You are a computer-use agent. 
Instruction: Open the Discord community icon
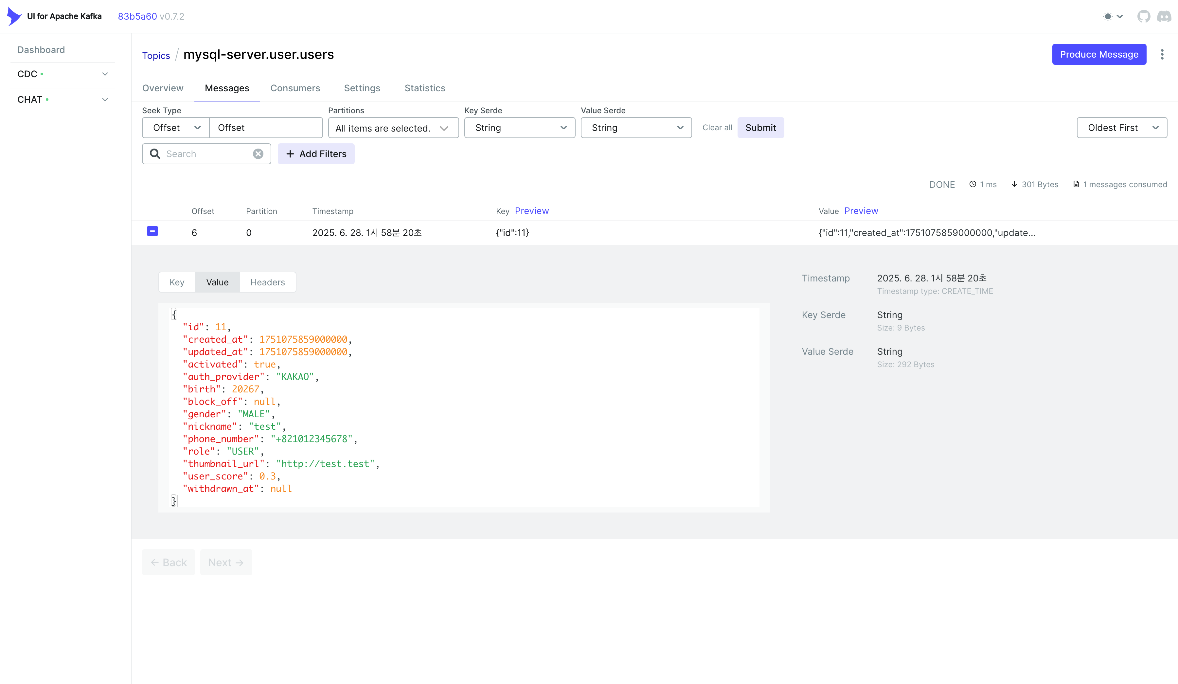pyautogui.click(x=1164, y=16)
